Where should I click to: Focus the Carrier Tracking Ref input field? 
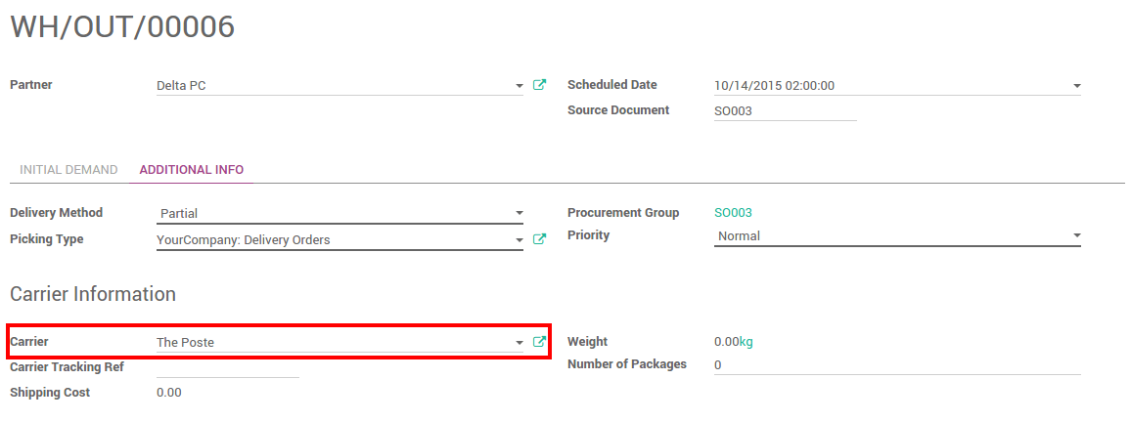tap(227, 367)
